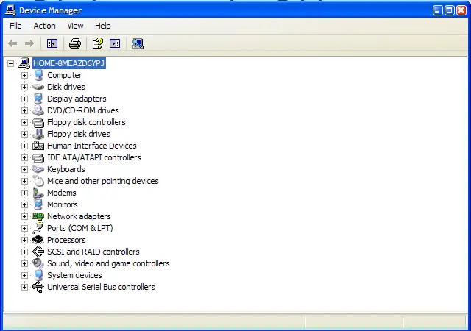The width and height of the screenshot is (471, 331).
Task: Expand the Keyboards category
Action: tap(24, 169)
